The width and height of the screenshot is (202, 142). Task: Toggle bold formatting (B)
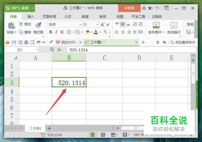pyautogui.click(x=51, y=32)
